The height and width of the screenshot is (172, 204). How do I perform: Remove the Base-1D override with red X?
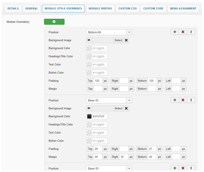183,168
